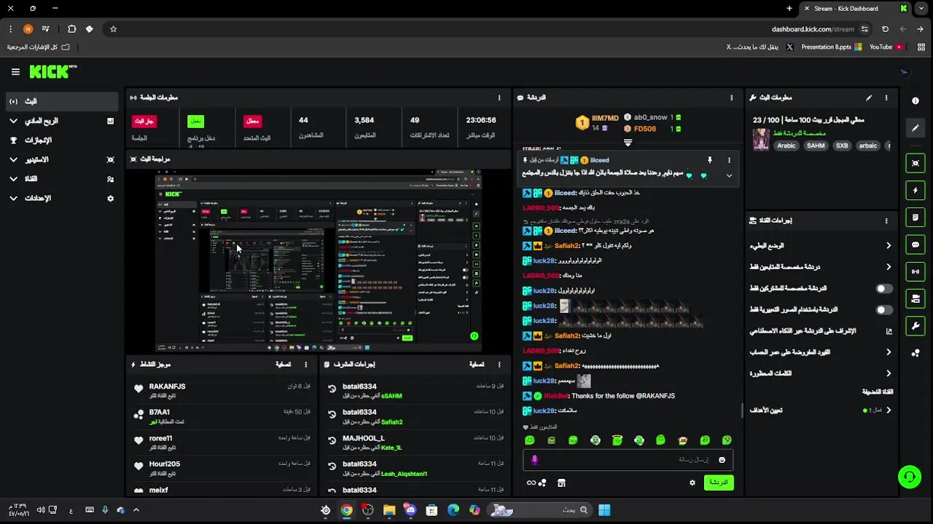The width and height of the screenshot is (933, 524).
Task: Click the Arabic stream tag
Action: pyautogui.click(x=786, y=146)
